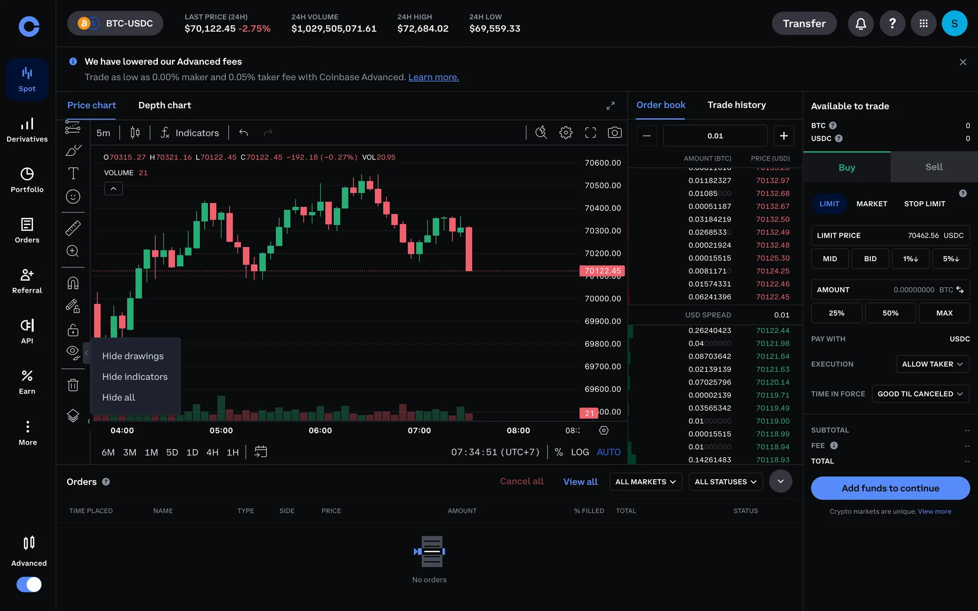This screenshot has height=611, width=978.
Task: Toggle chart fullscreen mode icon
Action: click(590, 133)
